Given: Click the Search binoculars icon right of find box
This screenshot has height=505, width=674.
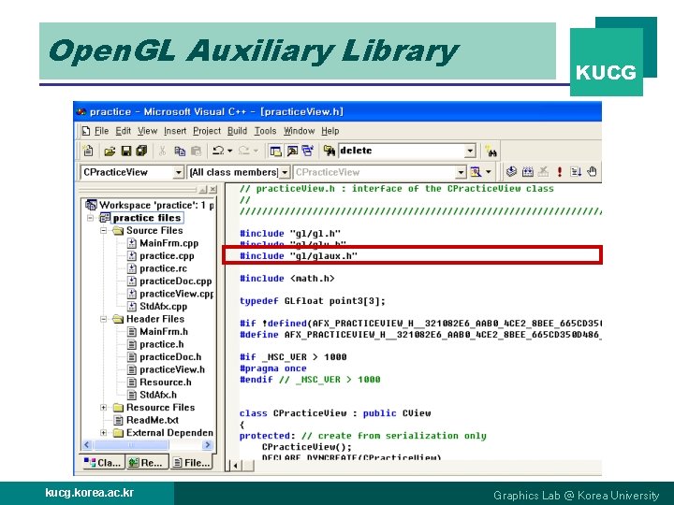Looking at the screenshot, I should click(491, 151).
